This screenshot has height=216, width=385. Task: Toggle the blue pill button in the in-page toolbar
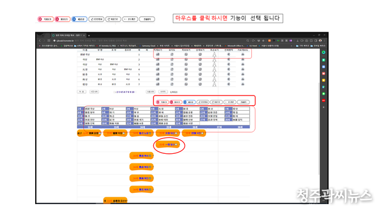coord(189,102)
